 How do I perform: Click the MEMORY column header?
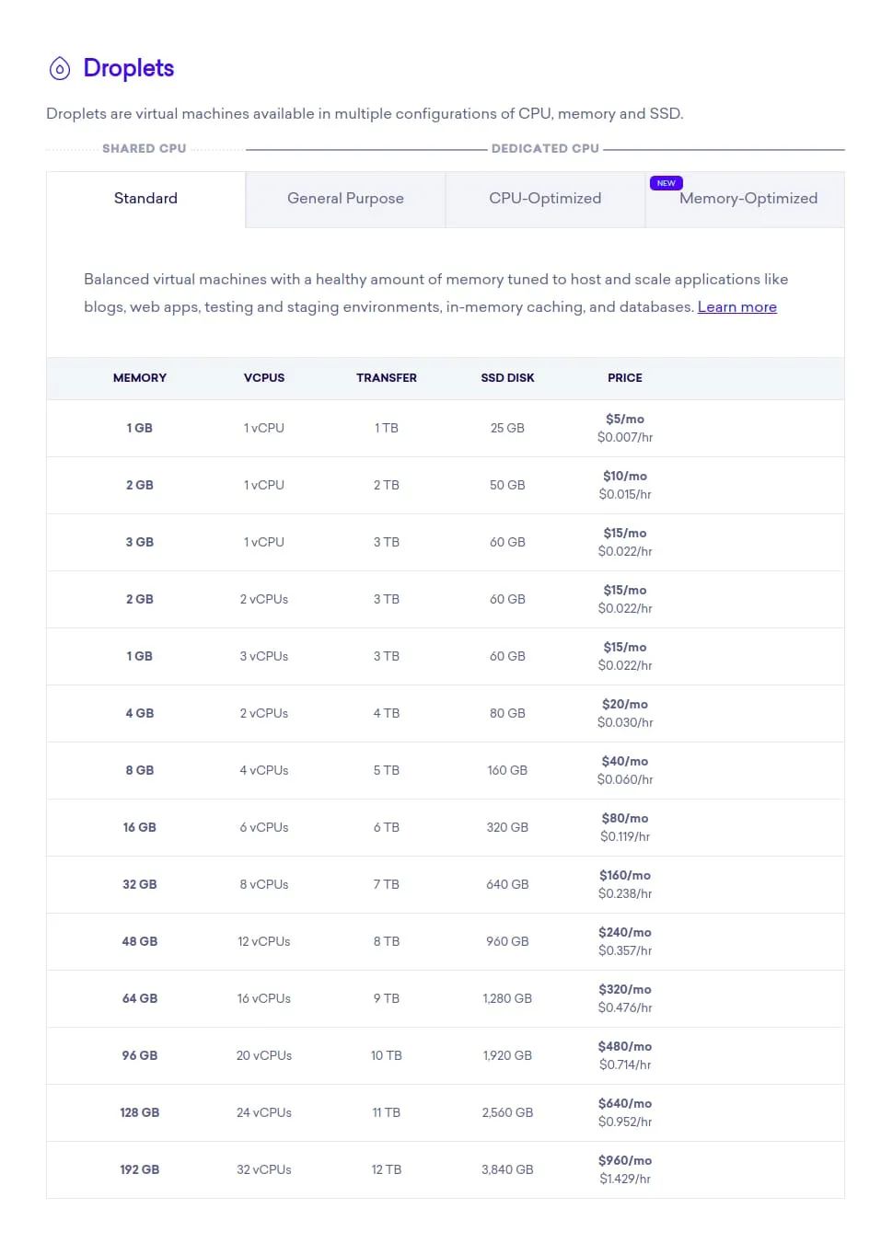[x=140, y=378]
